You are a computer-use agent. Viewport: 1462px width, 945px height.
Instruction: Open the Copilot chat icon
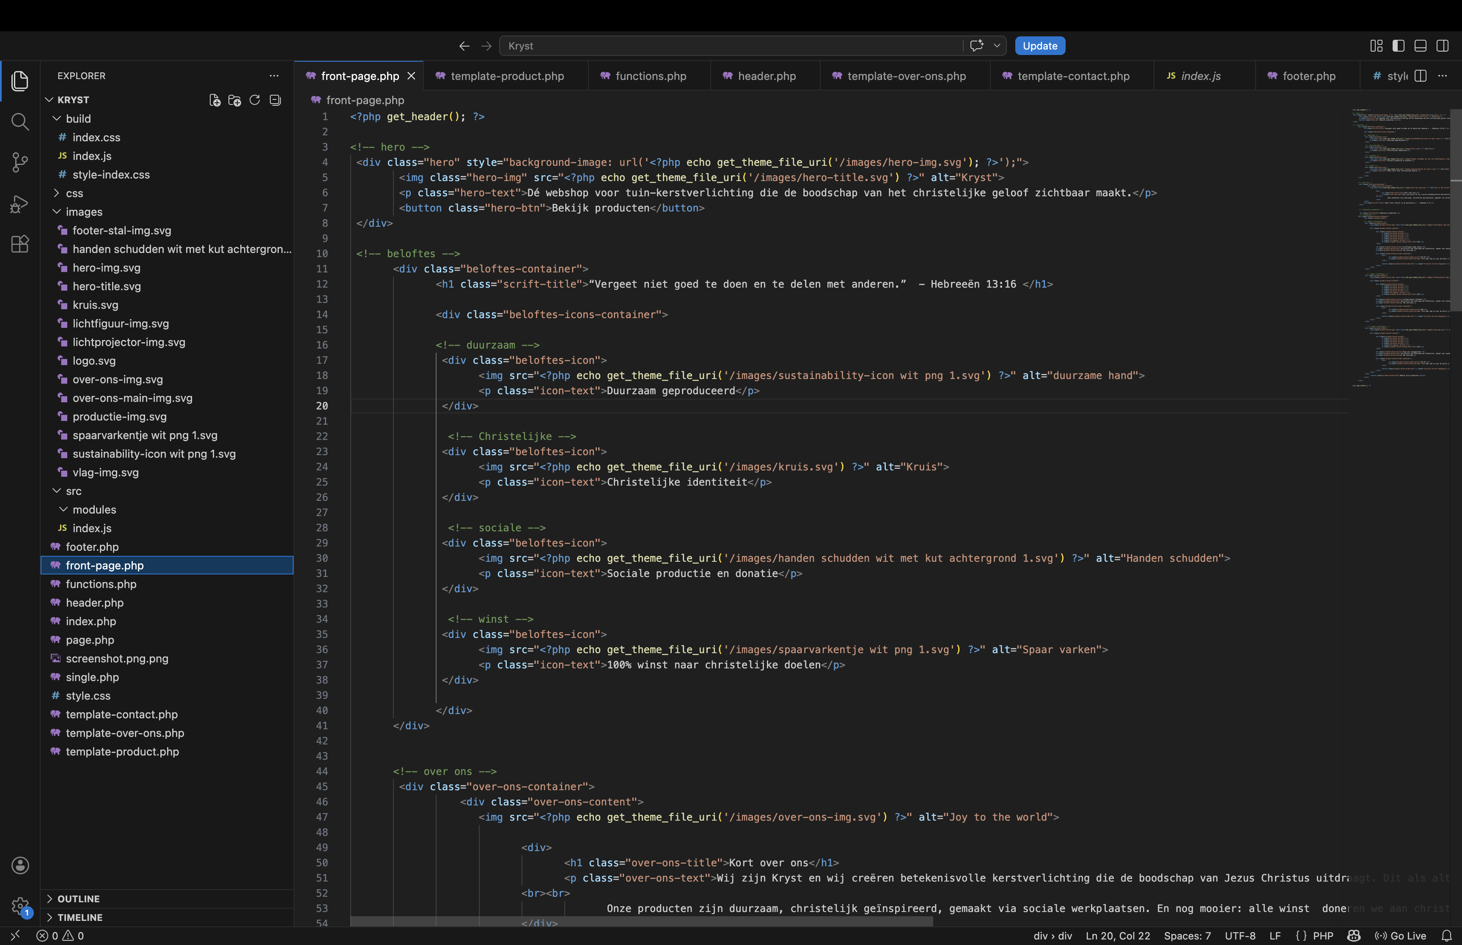point(977,45)
